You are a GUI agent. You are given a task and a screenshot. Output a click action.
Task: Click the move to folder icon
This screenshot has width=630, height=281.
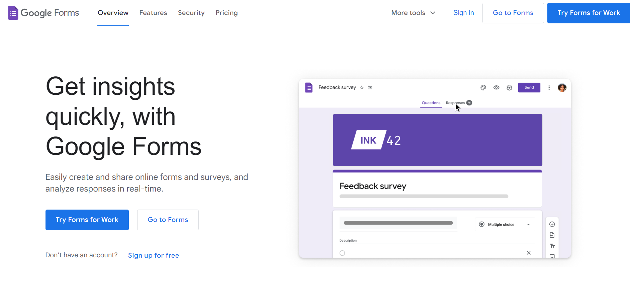coord(370,87)
